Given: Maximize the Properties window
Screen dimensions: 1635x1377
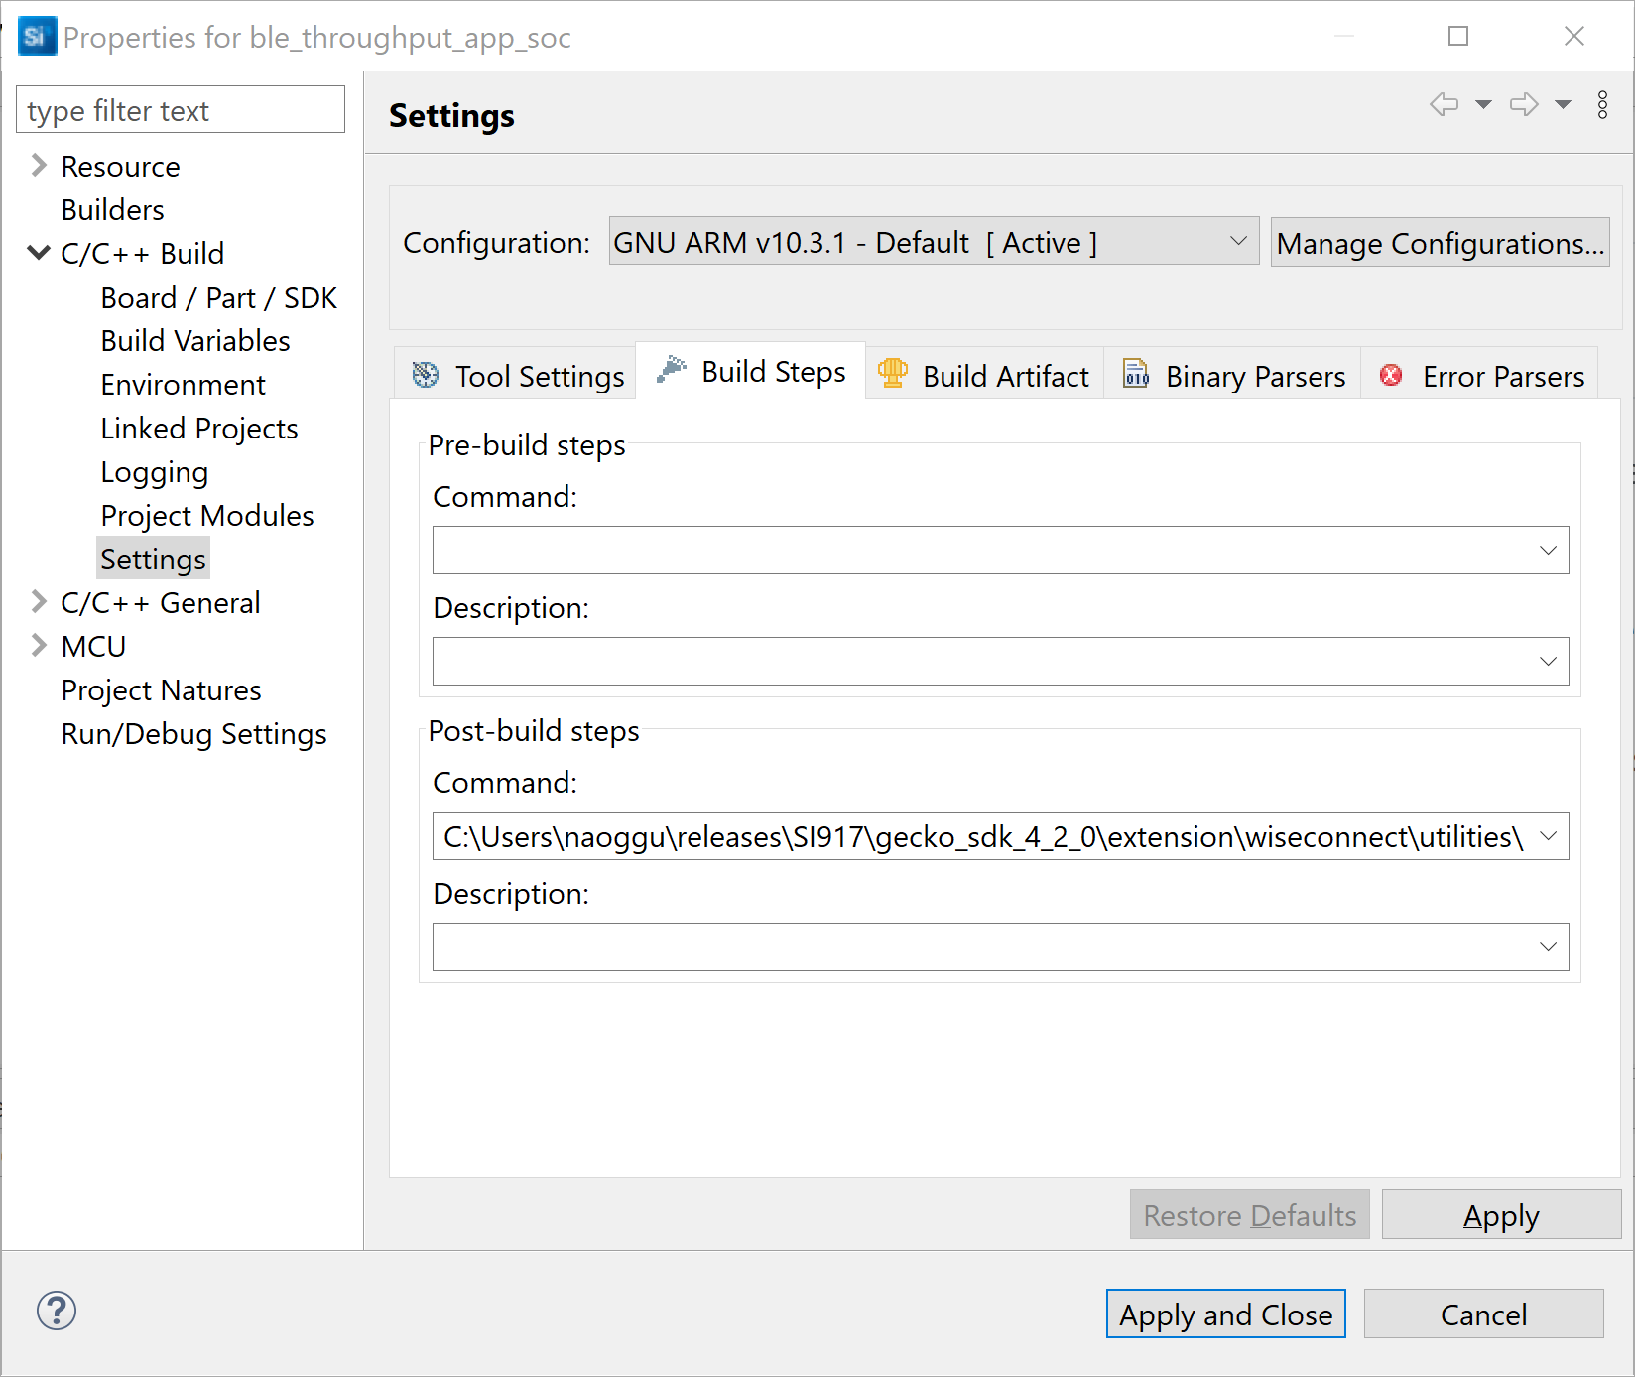Looking at the screenshot, I should [x=1457, y=37].
